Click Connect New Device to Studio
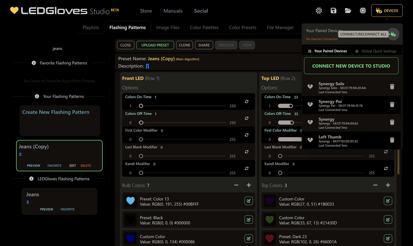This screenshot has height=246, width=413. click(351, 66)
